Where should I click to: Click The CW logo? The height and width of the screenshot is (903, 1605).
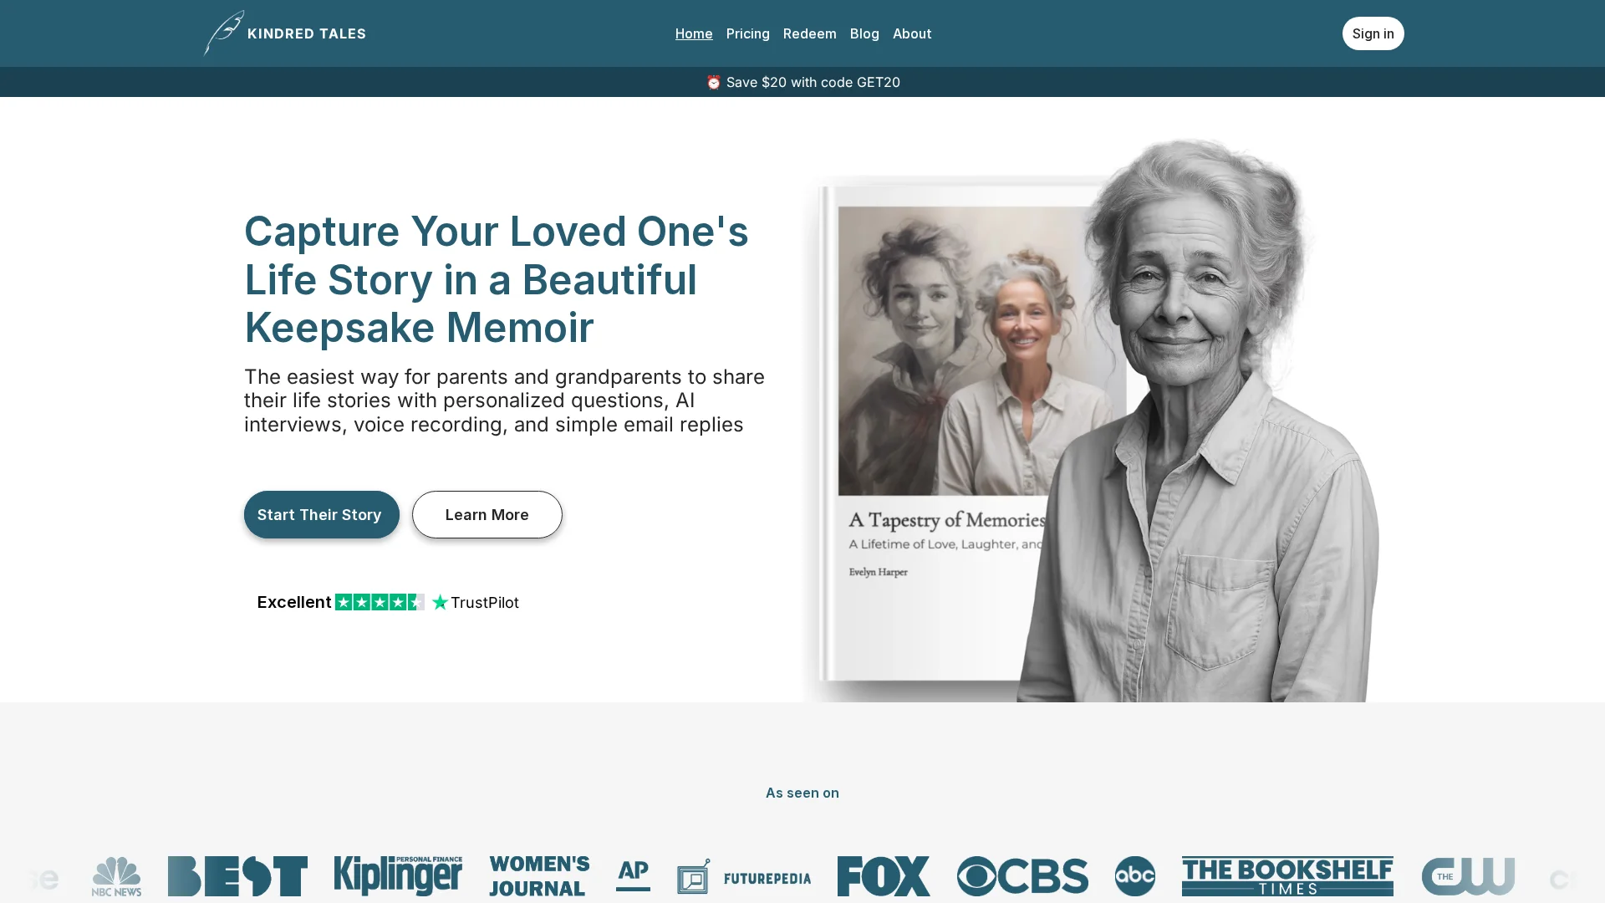tap(1468, 875)
